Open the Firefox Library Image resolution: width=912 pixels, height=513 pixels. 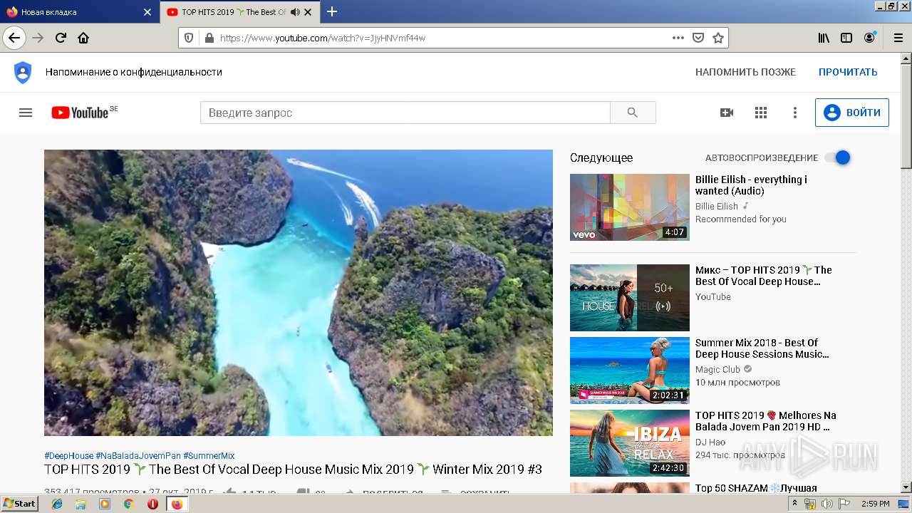(824, 38)
